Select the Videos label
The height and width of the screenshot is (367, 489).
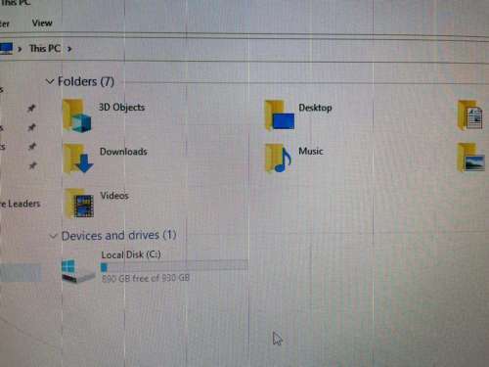pyautogui.click(x=114, y=196)
